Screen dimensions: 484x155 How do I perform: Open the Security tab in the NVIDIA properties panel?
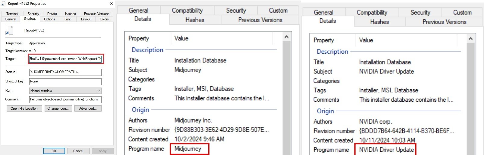(x=420, y=13)
